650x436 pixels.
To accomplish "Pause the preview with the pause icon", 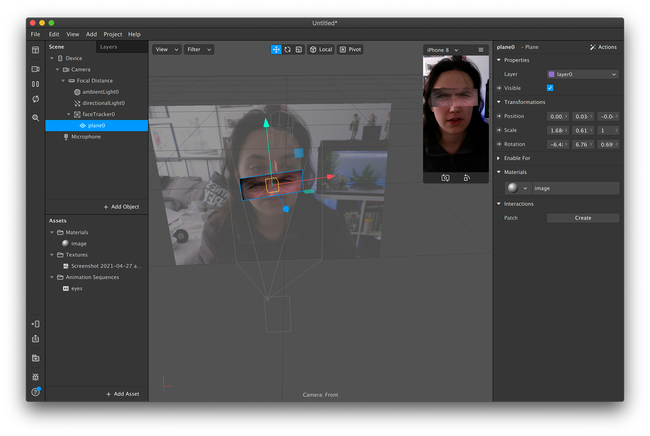I will pos(36,84).
